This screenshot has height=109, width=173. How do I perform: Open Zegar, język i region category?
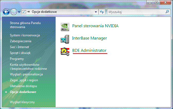point(24,80)
